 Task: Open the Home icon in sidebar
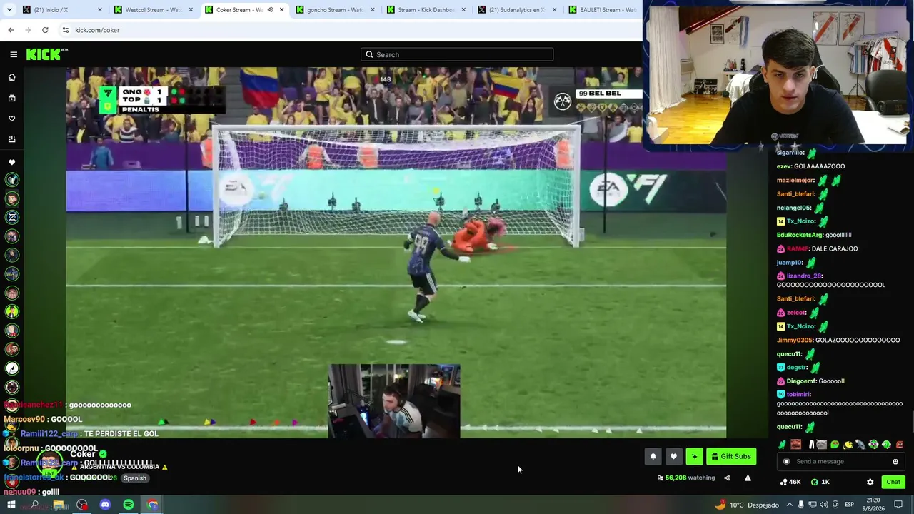11,77
